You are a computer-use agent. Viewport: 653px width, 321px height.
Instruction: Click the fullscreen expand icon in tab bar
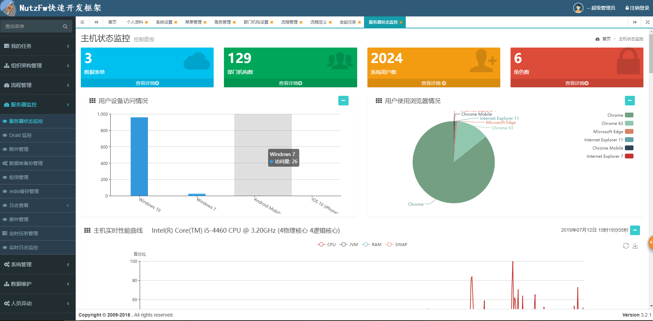[647, 22]
